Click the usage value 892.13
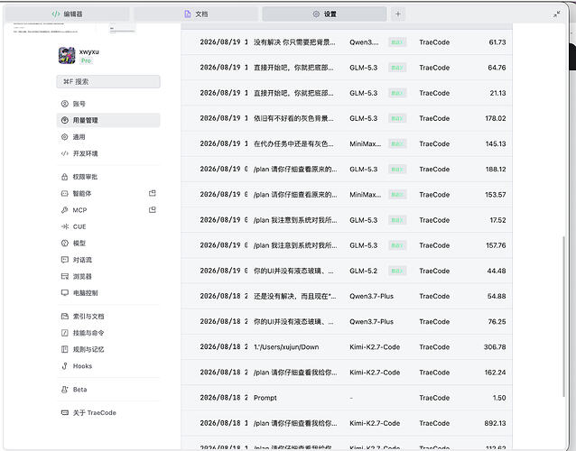The height and width of the screenshot is (451, 576). (x=495, y=423)
